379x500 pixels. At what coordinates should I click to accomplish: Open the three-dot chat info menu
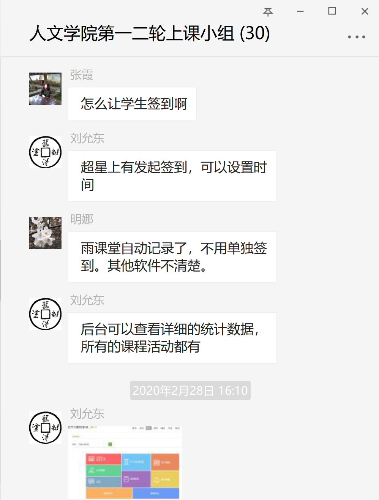tap(356, 37)
